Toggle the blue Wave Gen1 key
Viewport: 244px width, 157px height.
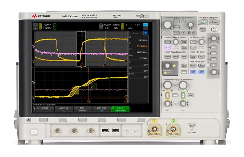tap(193, 72)
